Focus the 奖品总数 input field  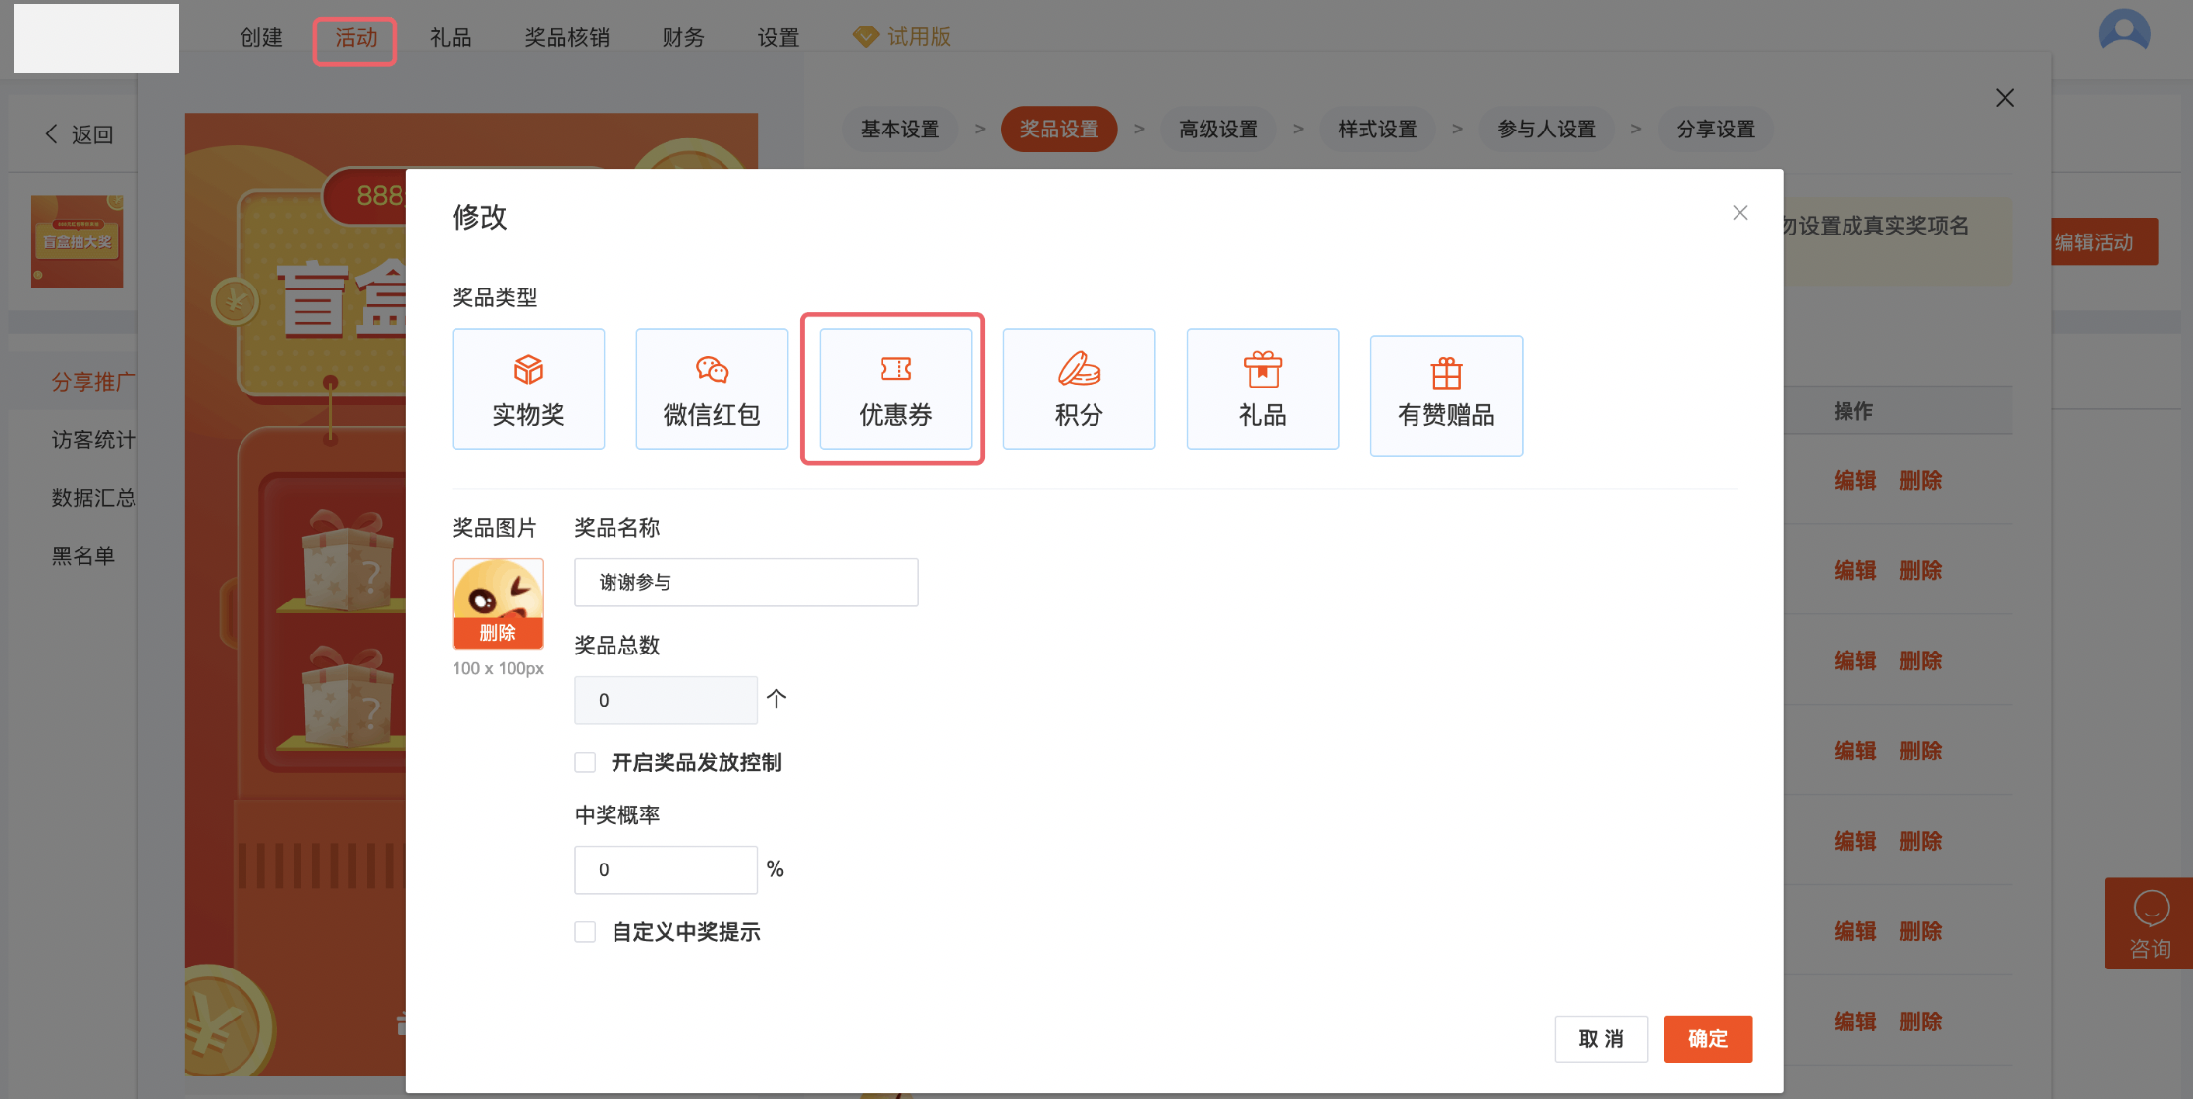[666, 701]
